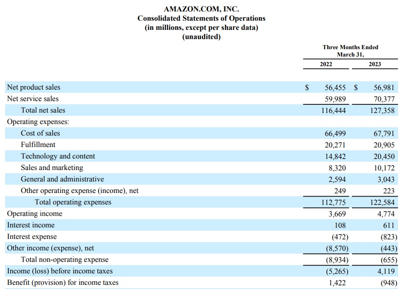Screen dimensions: 405x289
Task: Click the General and administrative label
Action: click(x=62, y=179)
